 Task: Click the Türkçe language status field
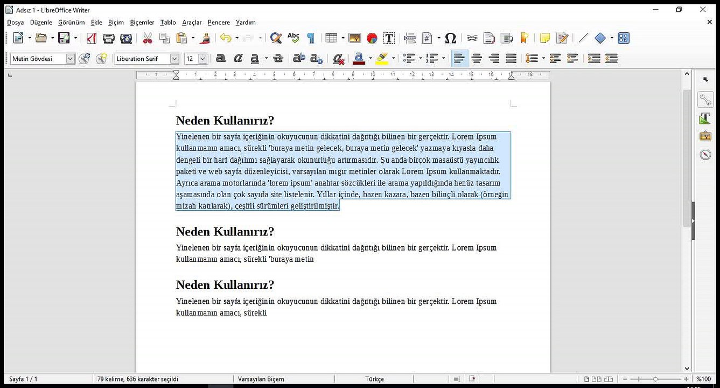[374, 379]
